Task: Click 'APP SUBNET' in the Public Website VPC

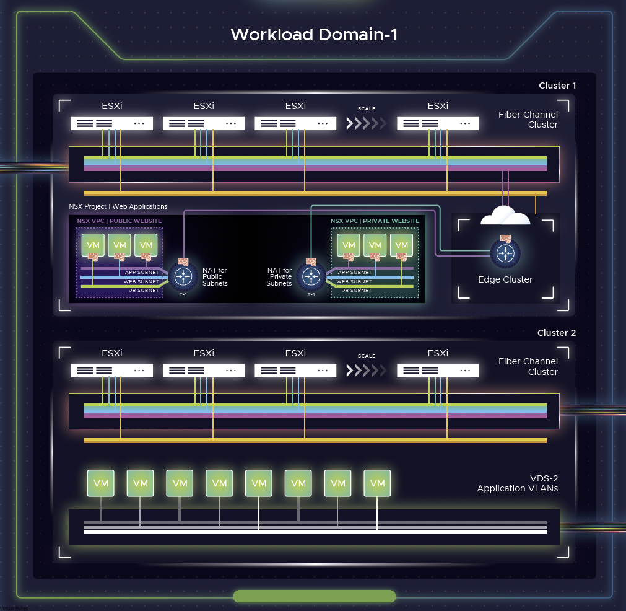Action: [142, 272]
